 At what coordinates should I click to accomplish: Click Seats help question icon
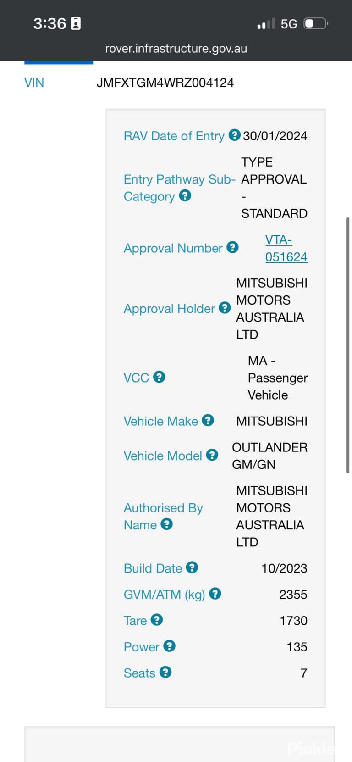[165, 672]
